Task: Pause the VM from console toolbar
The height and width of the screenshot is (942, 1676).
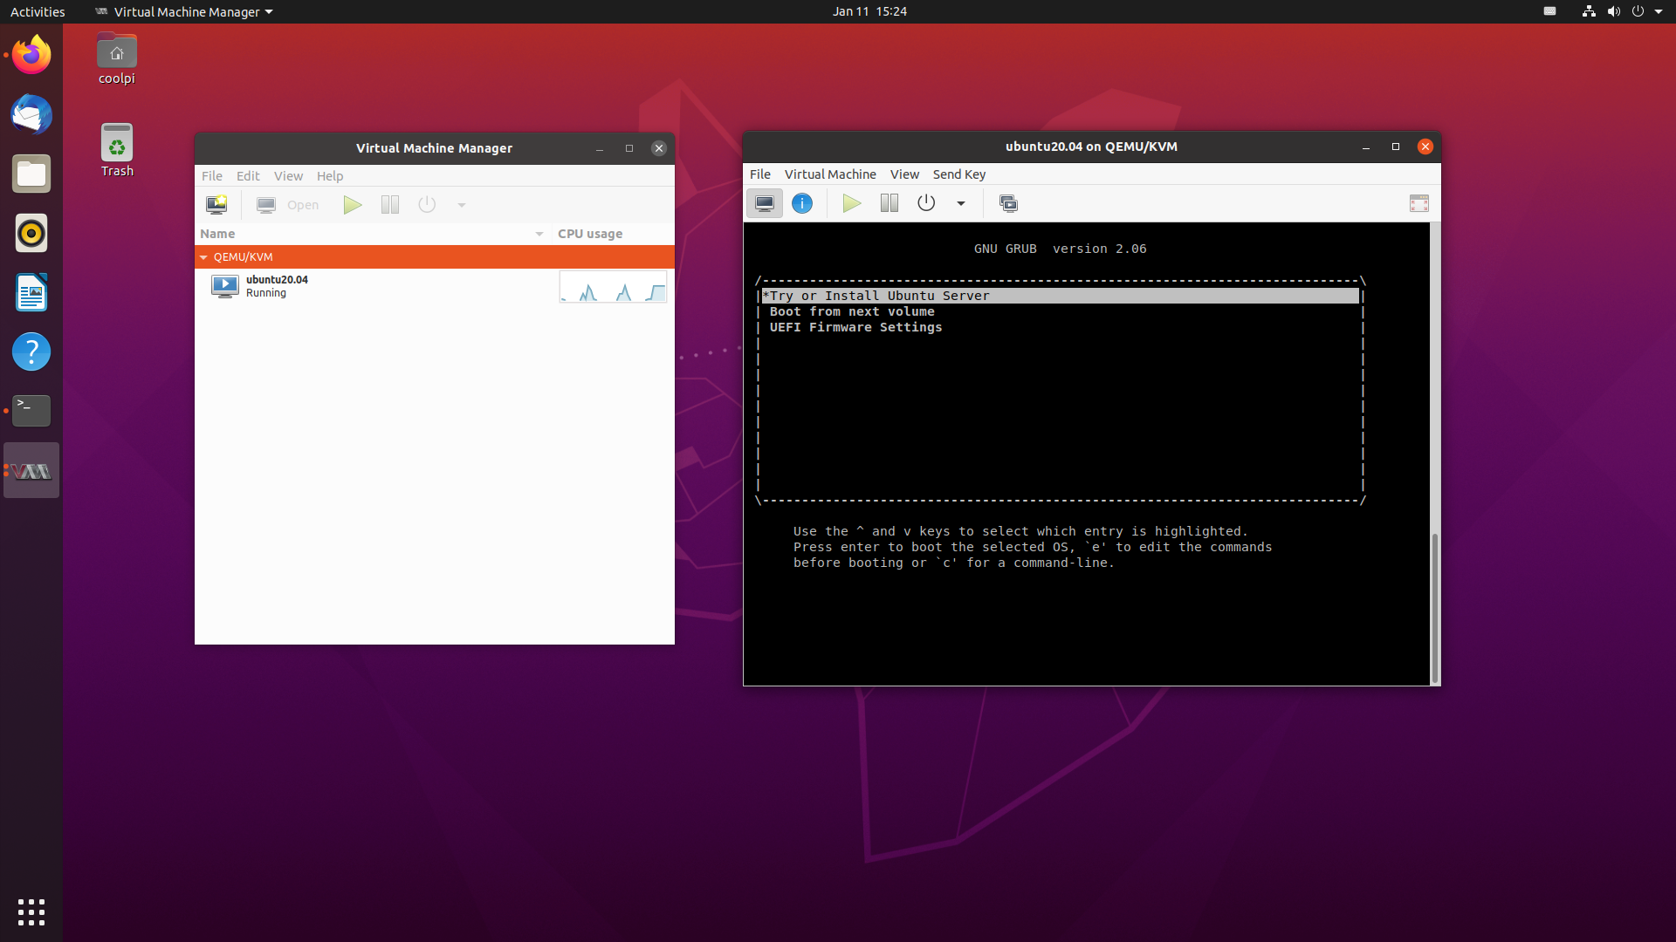Action: coord(890,203)
